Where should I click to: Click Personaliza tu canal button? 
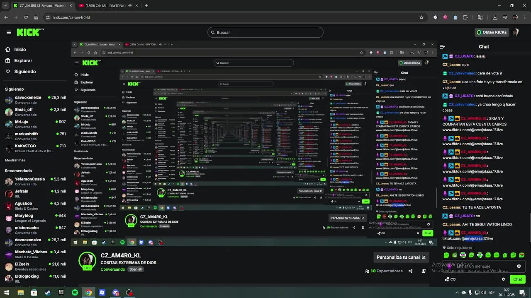(x=401, y=257)
